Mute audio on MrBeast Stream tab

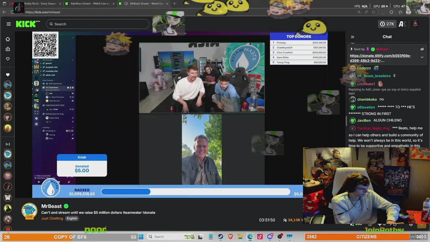126,4
